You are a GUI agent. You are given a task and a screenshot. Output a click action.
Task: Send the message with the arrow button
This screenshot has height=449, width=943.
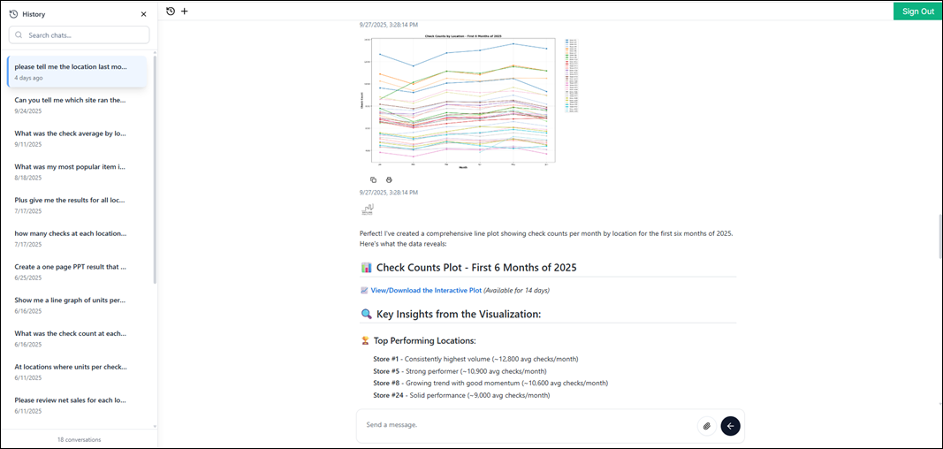click(730, 426)
